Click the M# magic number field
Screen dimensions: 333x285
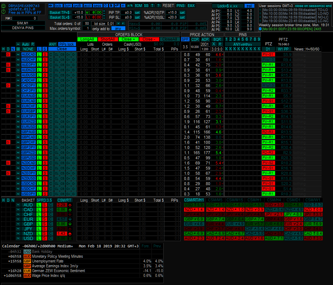pos(25,18)
